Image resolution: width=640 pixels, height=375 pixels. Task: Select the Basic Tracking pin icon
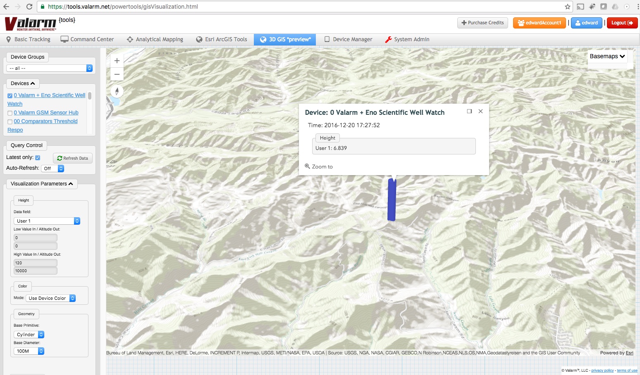9,39
